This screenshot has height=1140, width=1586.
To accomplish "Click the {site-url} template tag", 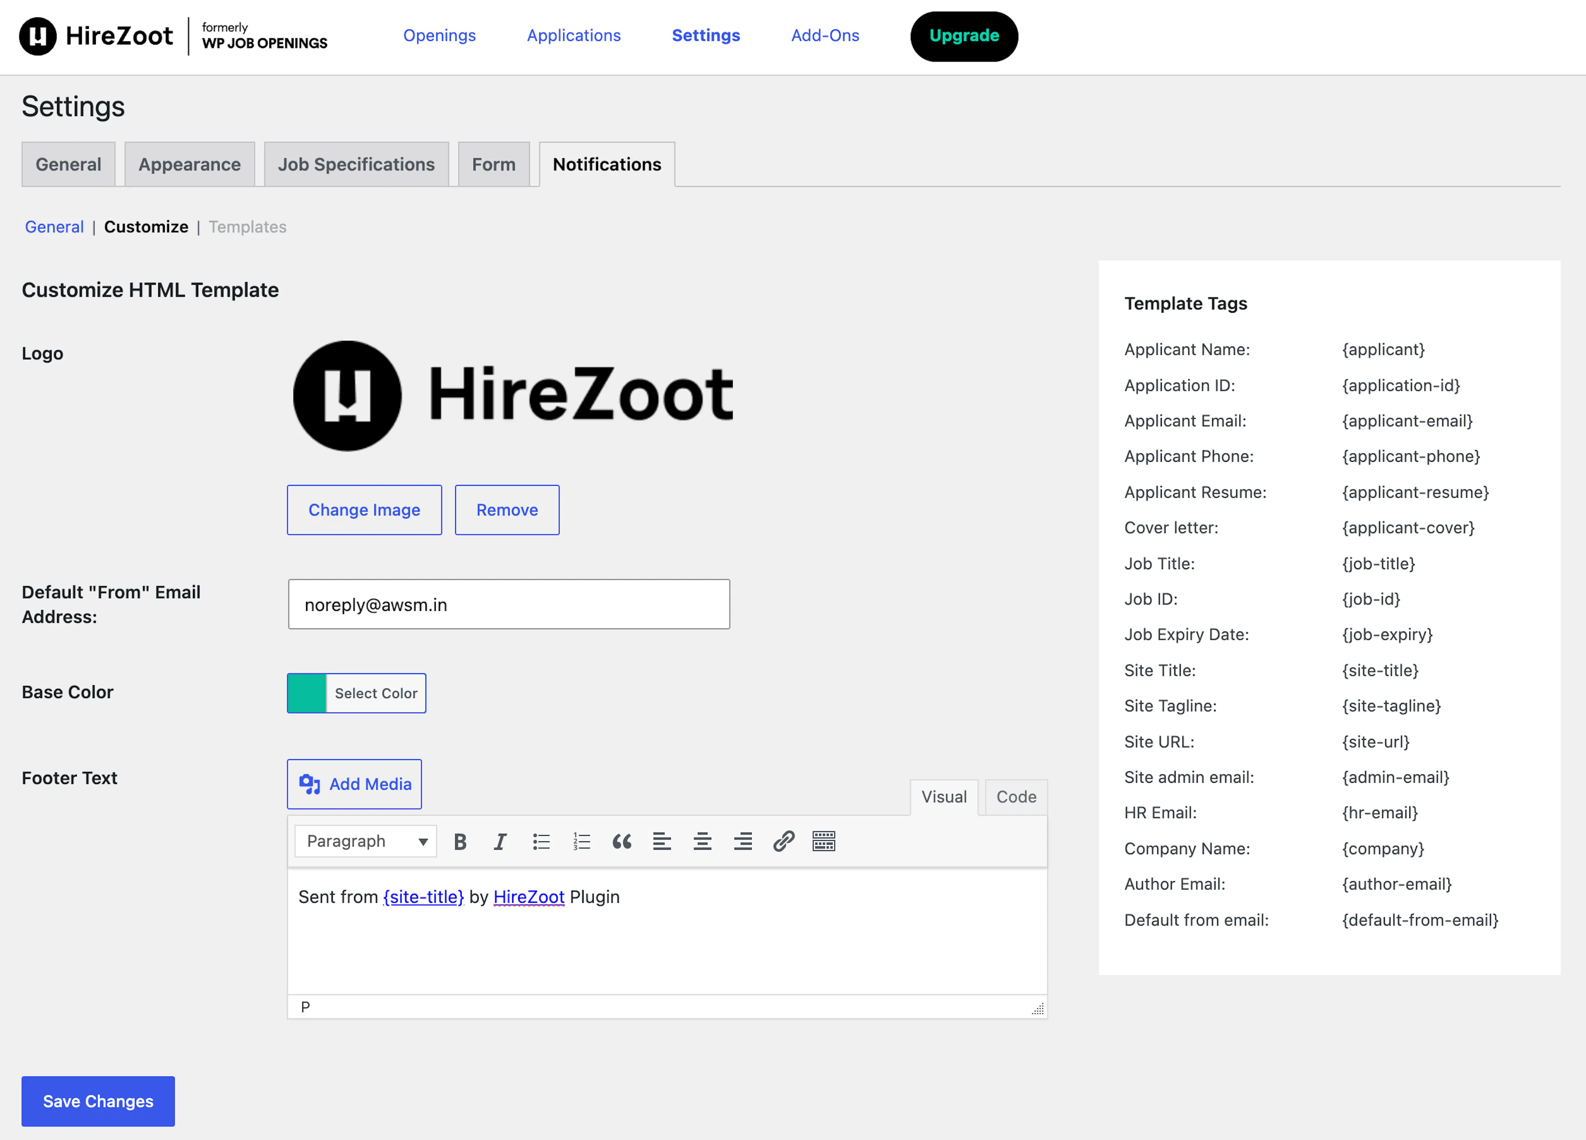I will [x=1375, y=742].
